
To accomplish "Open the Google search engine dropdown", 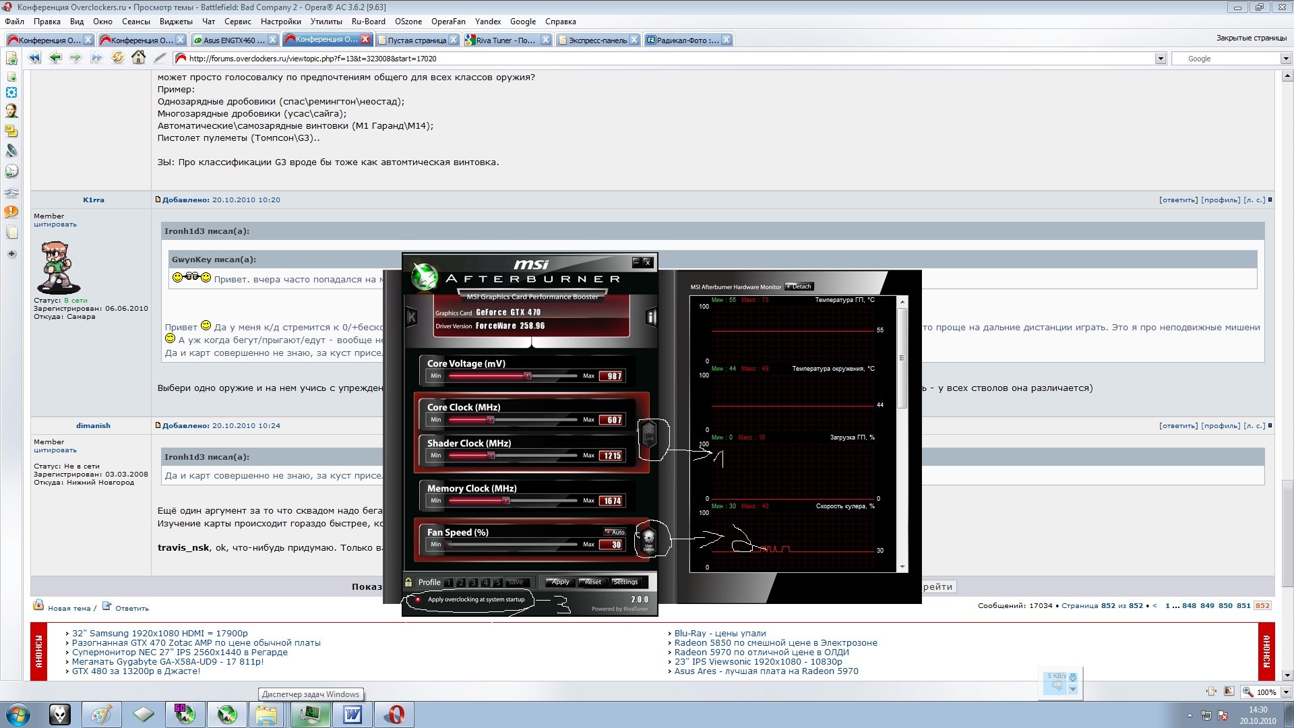I will pyautogui.click(x=1285, y=59).
